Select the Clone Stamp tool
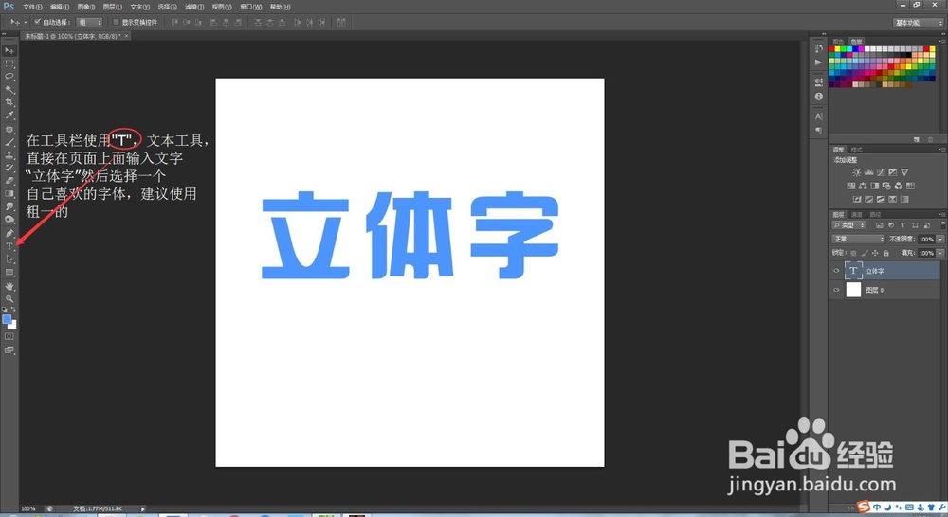This screenshot has width=948, height=517. (x=9, y=154)
